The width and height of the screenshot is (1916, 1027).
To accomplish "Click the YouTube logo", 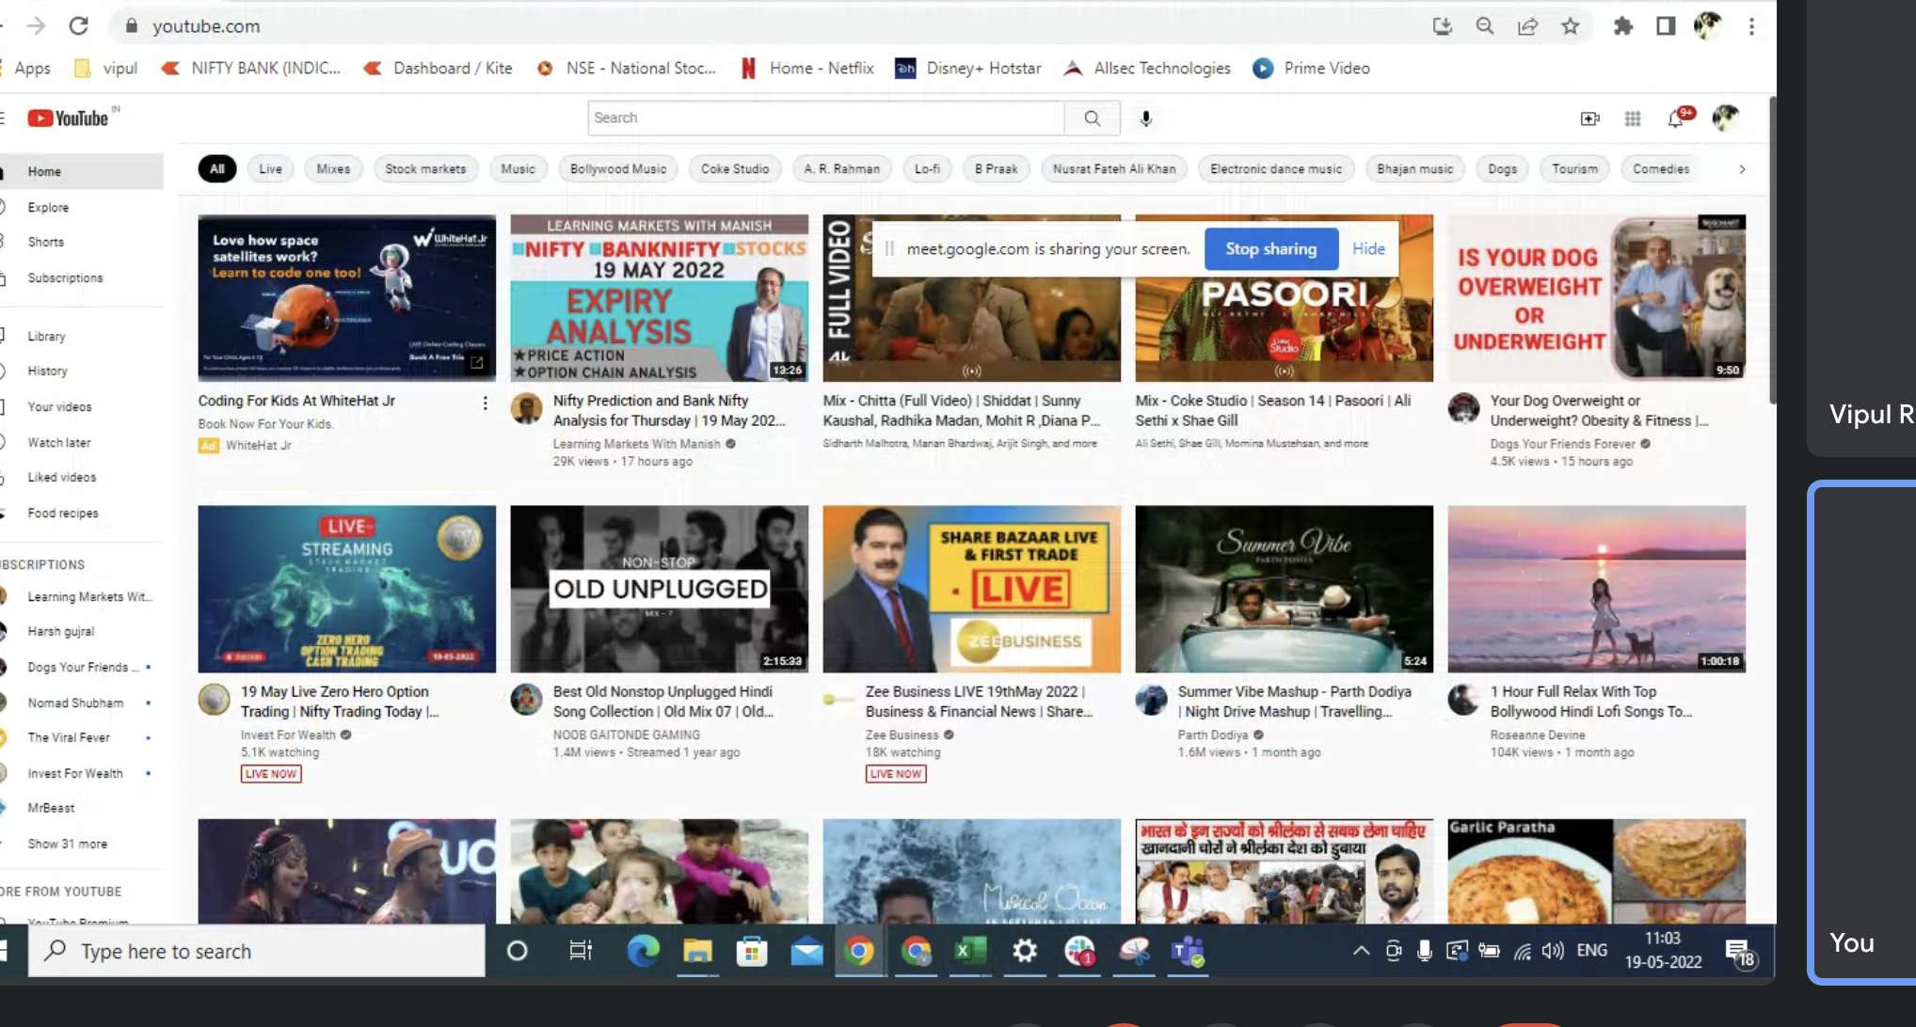I will coord(68,118).
